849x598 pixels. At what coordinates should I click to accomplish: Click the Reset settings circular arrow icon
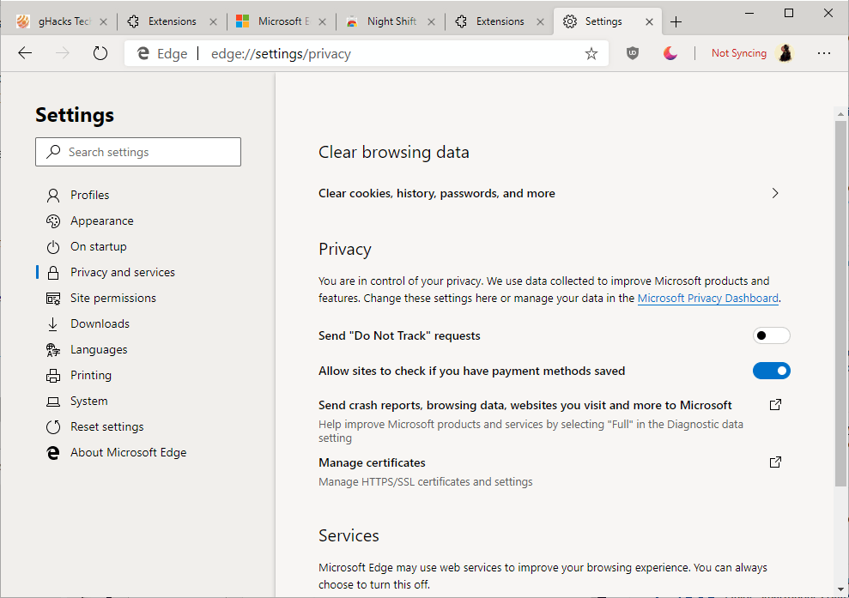53,427
